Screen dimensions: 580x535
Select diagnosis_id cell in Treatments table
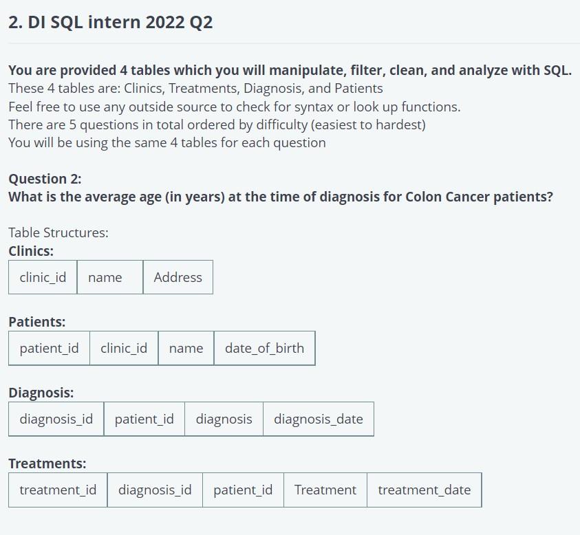155,490
